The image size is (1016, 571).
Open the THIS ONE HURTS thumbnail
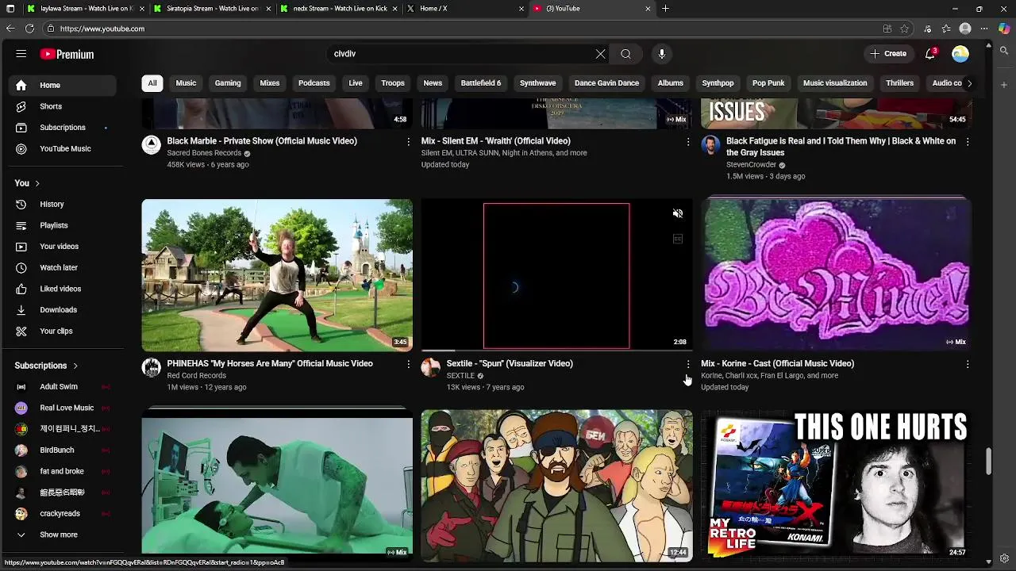point(836,484)
